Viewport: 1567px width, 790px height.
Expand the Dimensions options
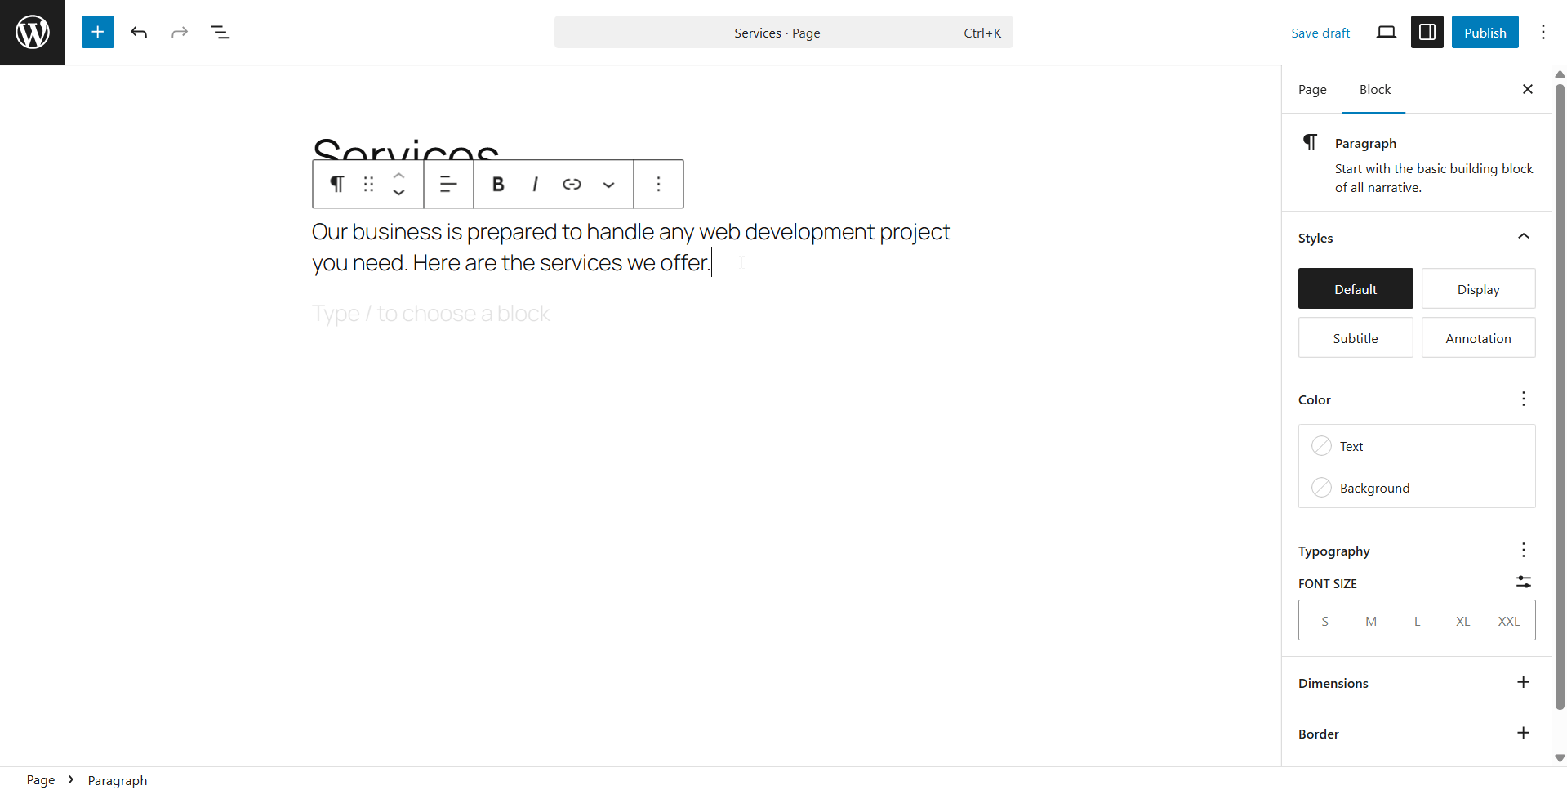pos(1523,683)
